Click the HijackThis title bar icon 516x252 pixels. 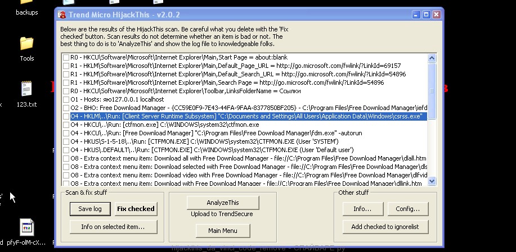[61, 15]
